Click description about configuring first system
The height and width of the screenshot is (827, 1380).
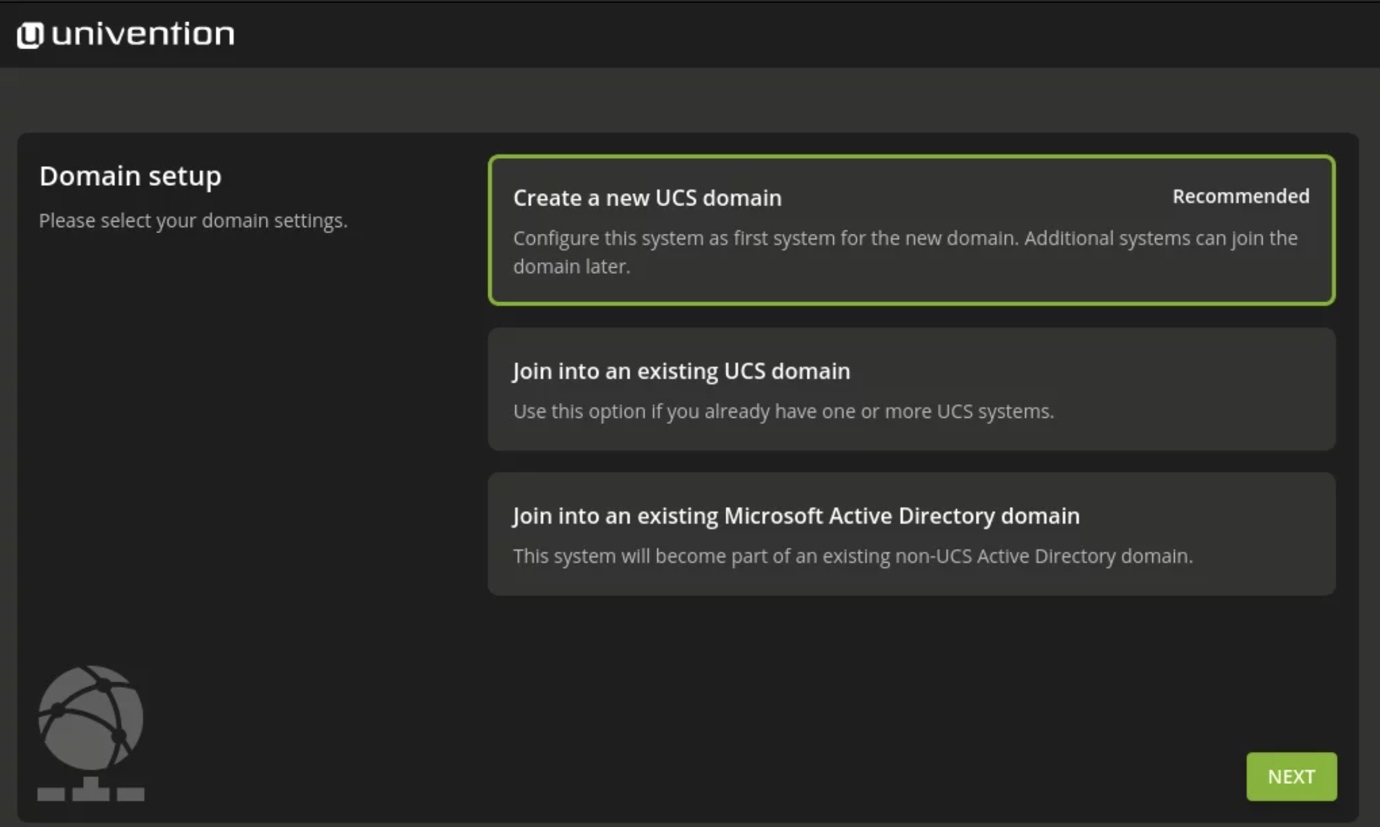pos(905,252)
